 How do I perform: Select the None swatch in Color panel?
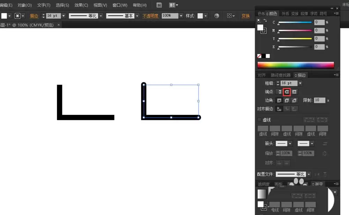259,56
